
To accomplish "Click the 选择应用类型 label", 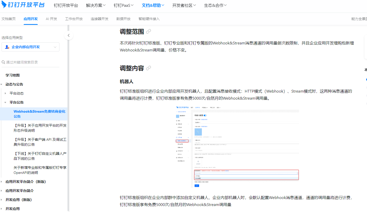I will click(12, 38).
